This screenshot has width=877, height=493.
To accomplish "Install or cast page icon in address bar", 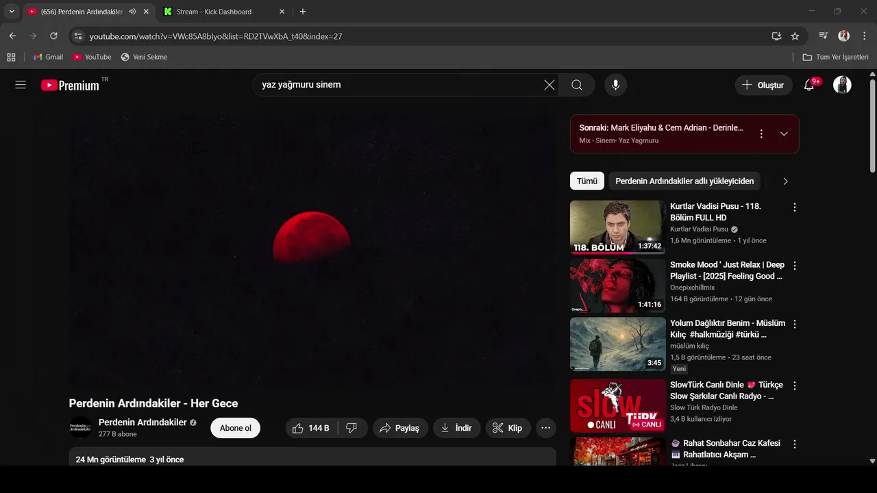I will point(776,36).
